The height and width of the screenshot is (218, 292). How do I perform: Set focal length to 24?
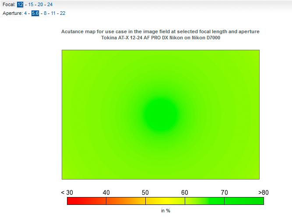tap(50, 4)
